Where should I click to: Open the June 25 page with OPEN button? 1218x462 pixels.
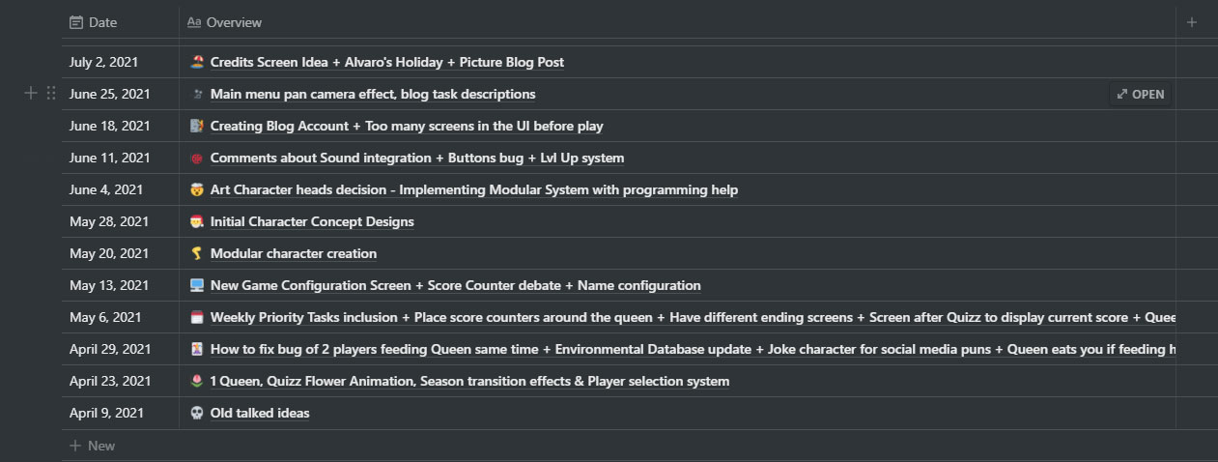[1141, 94]
